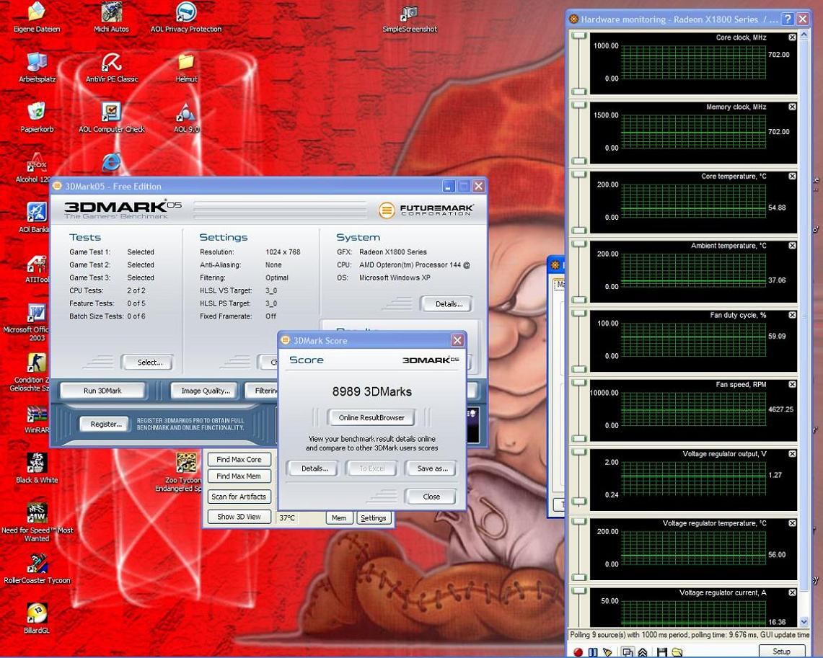Click Run 3DMark button

tap(102, 391)
